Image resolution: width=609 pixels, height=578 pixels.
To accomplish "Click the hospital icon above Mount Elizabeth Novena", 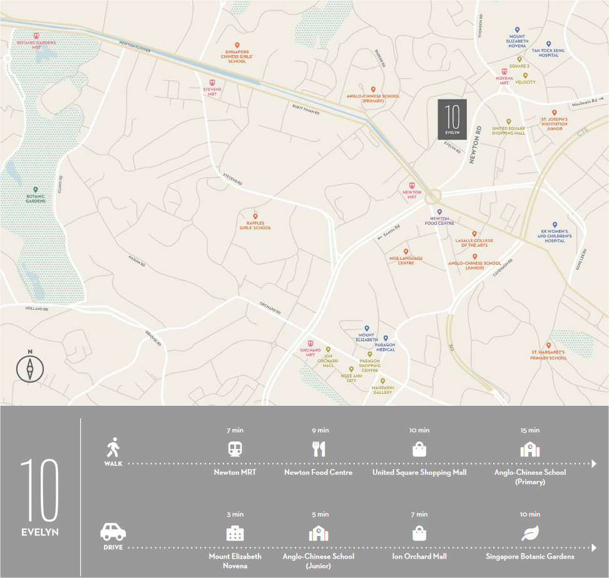I will (x=235, y=534).
